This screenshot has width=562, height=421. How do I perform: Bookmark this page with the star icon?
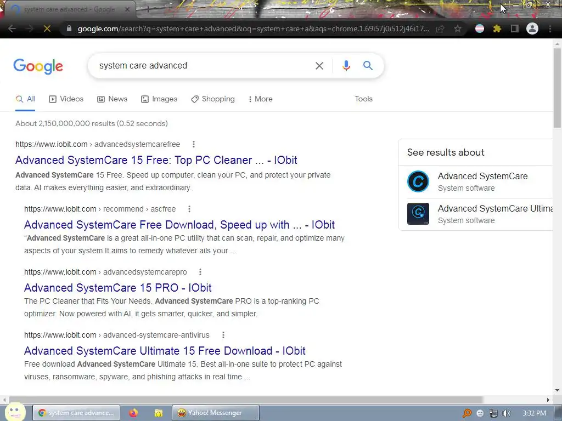[x=457, y=29]
